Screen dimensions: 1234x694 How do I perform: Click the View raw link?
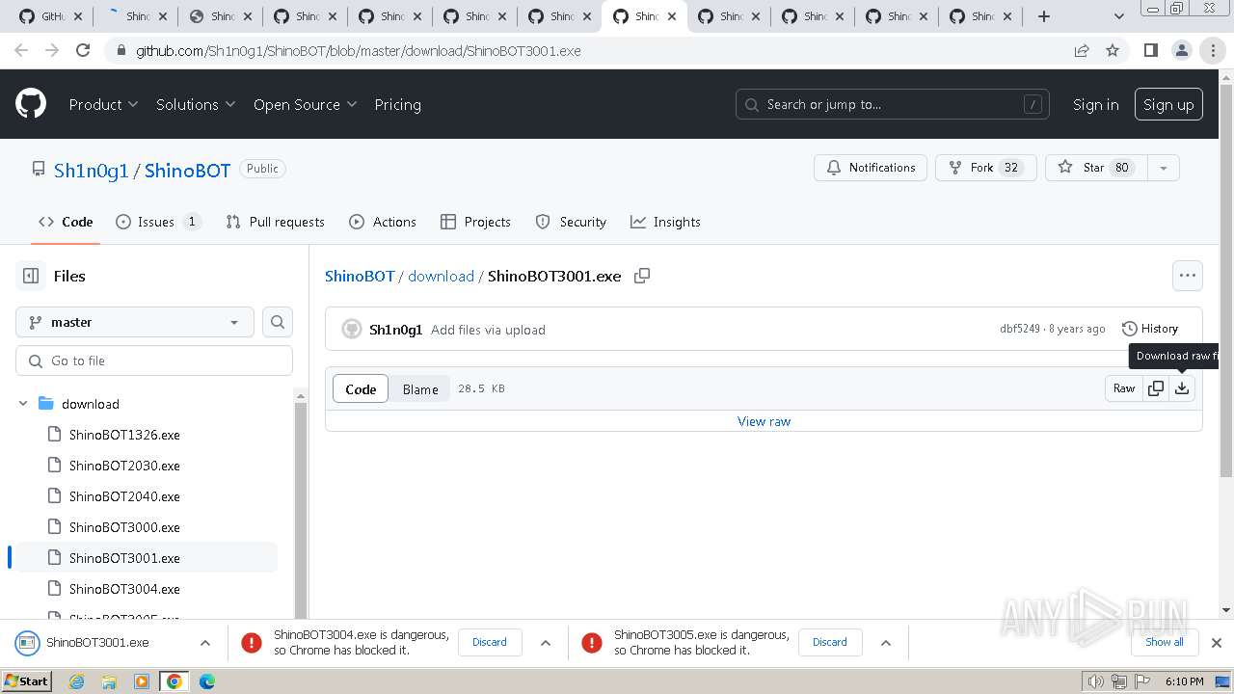point(764,421)
